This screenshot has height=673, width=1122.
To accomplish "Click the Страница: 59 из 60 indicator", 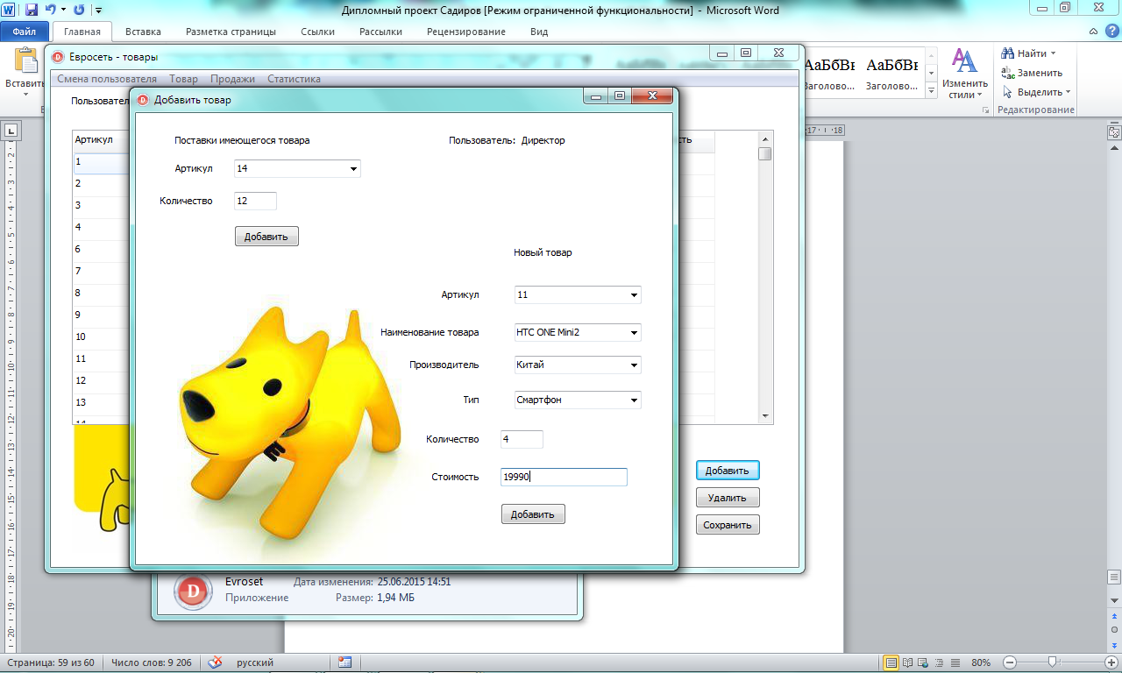I will (51, 662).
